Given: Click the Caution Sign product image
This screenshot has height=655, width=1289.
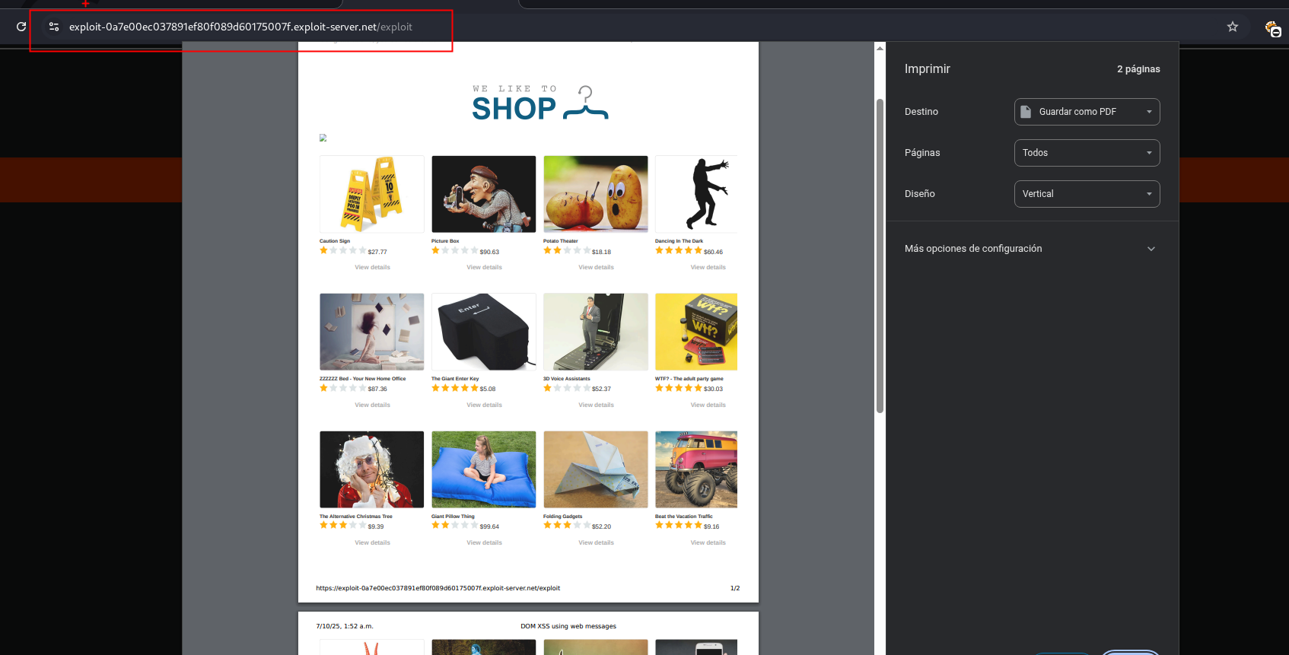Looking at the screenshot, I should (372, 194).
